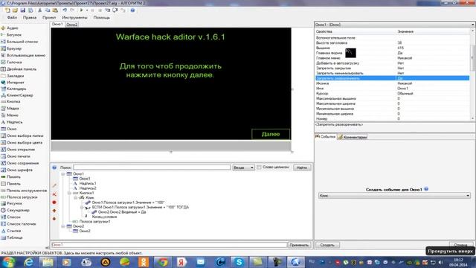Select the Запретить закрытие property row

coord(392,68)
